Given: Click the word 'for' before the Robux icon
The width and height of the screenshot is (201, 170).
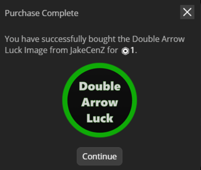Looking at the screenshot, I should (x=113, y=50).
